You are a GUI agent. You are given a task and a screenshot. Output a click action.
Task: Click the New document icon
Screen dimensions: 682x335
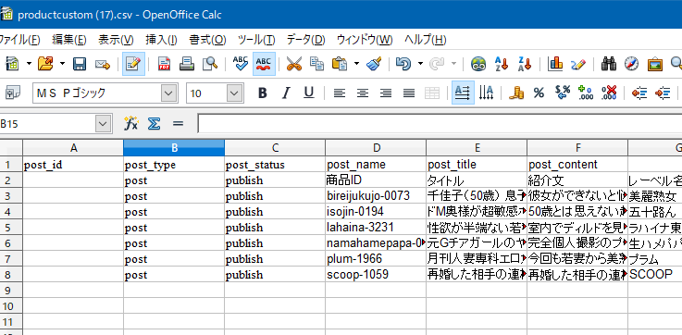tap(12, 65)
